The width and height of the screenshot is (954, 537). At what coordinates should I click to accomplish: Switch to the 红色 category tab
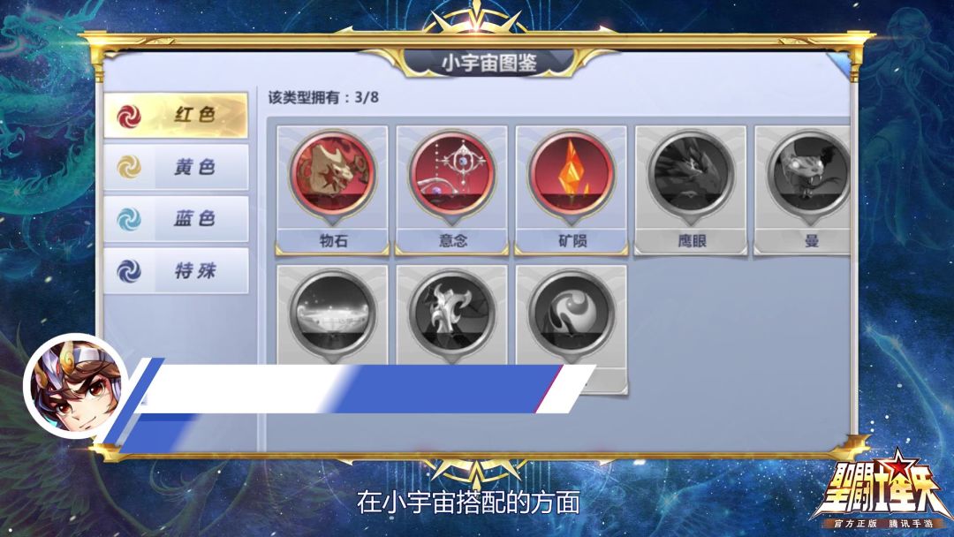pos(176,115)
